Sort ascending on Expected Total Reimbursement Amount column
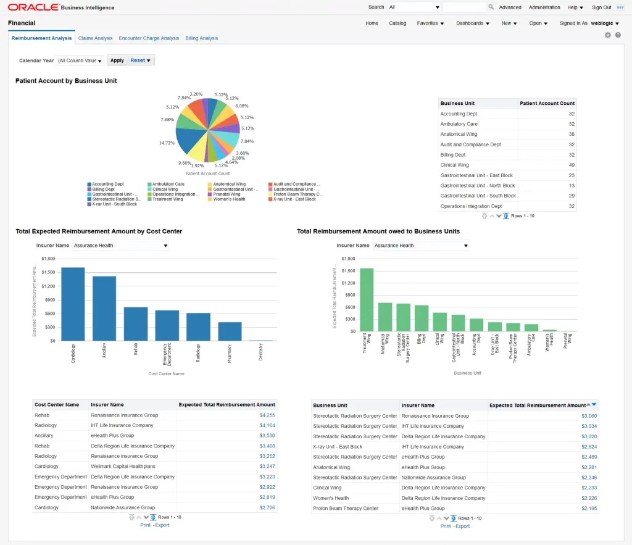The width and height of the screenshot is (632, 545). 588,405
